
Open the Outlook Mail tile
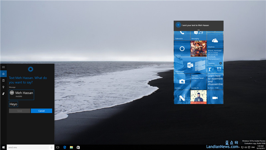tap(190, 65)
